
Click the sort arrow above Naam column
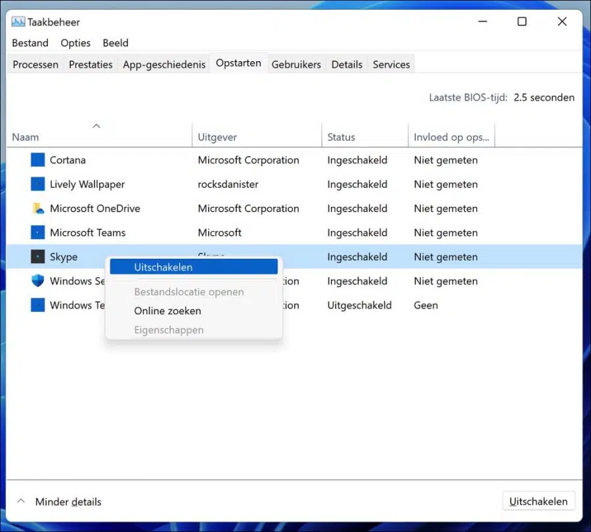[x=97, y=126]
